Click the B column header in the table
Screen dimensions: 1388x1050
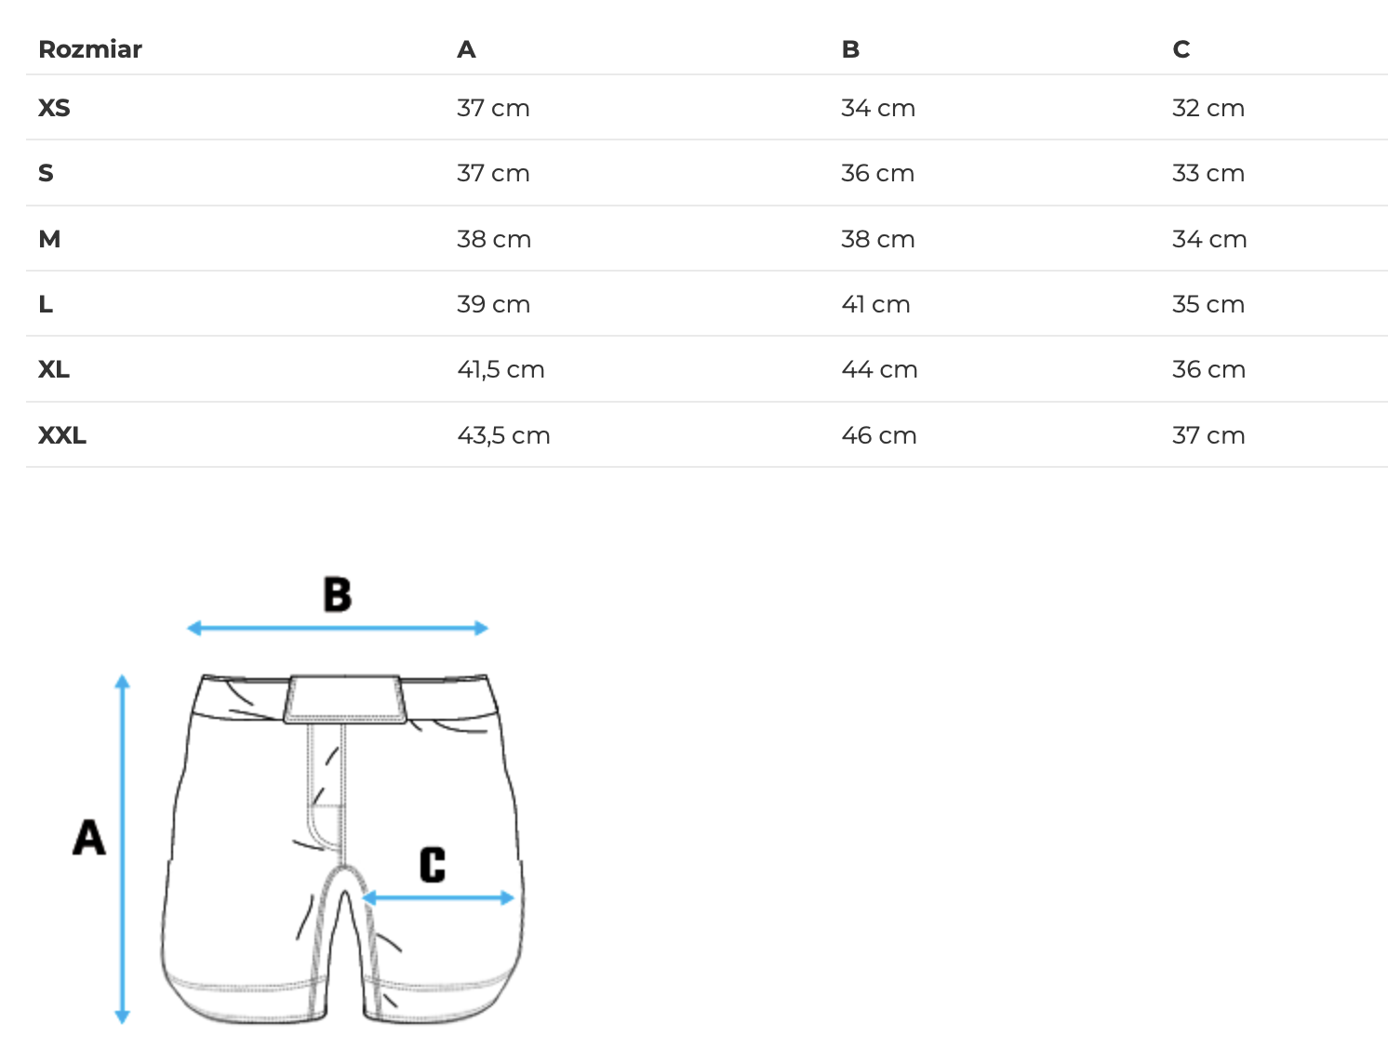850,49
